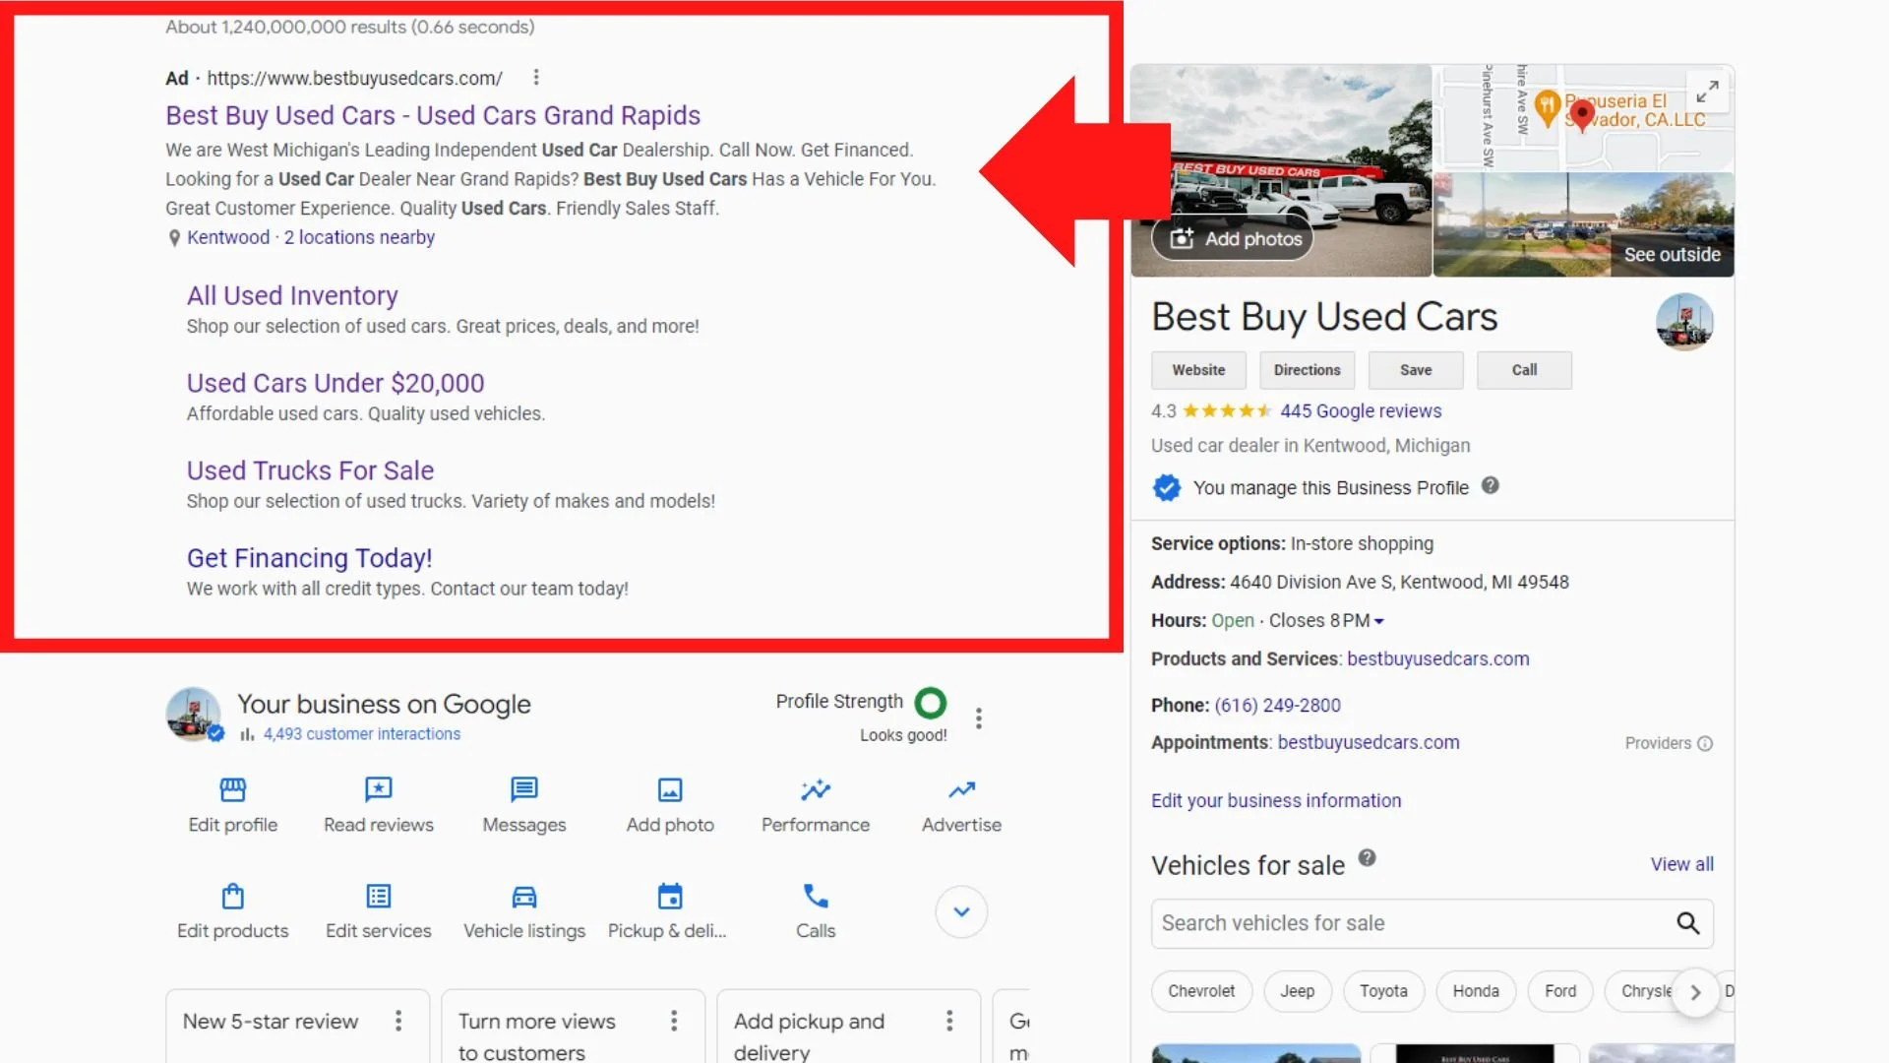
Task: Click the Calls phone icon
Action: click(x=815, y=896)
